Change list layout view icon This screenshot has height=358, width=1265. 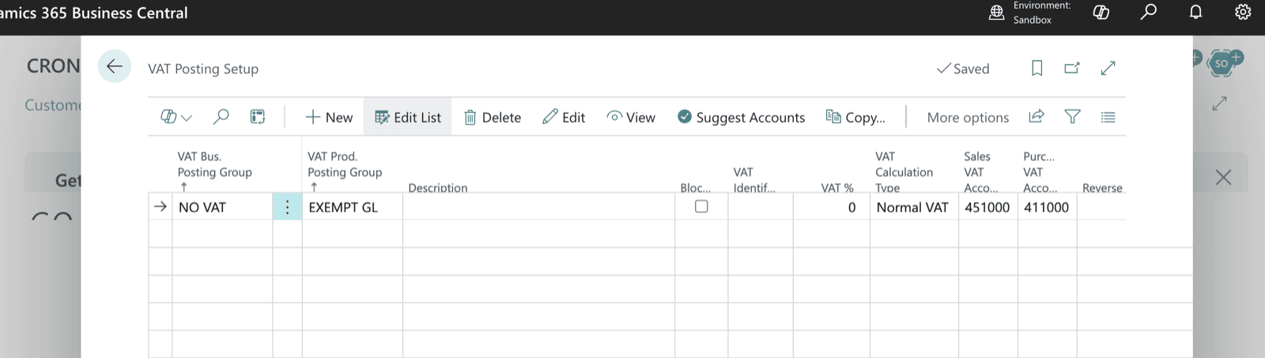tap(1108, 117)
